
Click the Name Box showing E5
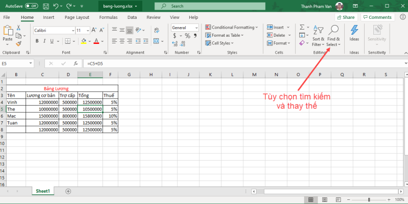pyautogui.click(x=15, y=63)
